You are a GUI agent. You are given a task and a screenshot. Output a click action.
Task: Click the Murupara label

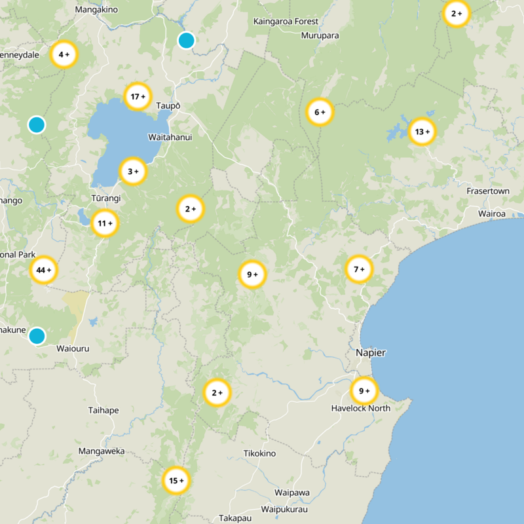pyautogui.click(x=320, y=35)
